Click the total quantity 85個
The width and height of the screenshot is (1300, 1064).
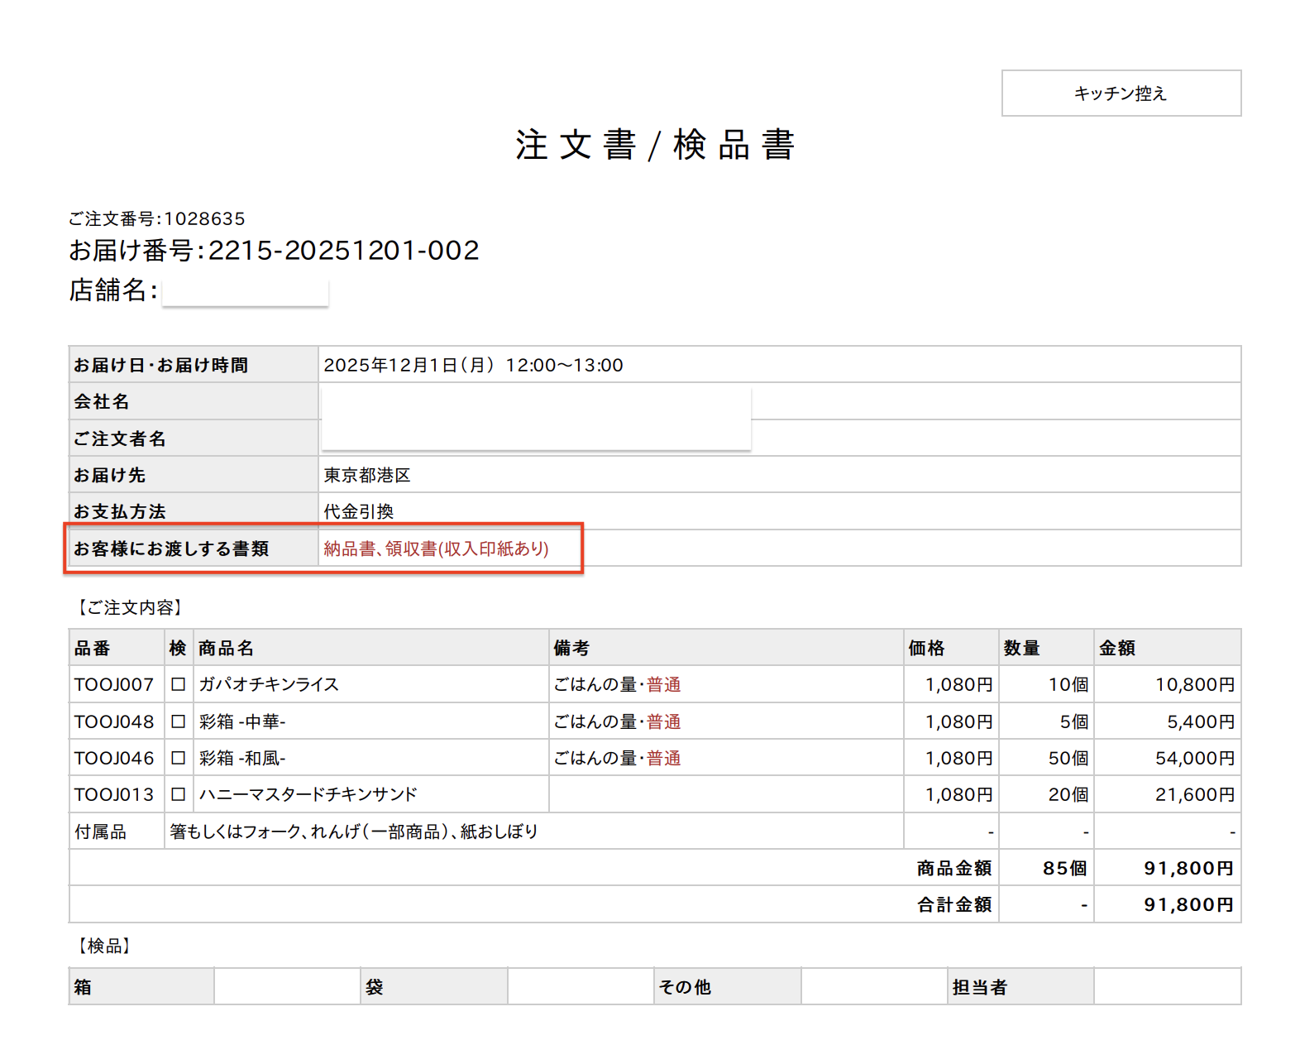click(x=1065, y=868)
